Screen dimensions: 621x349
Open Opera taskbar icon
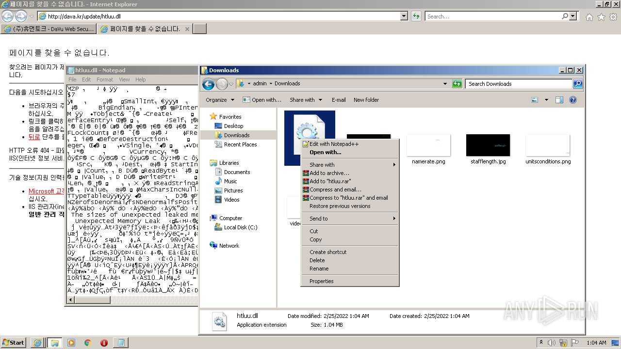tap(104, 343)
